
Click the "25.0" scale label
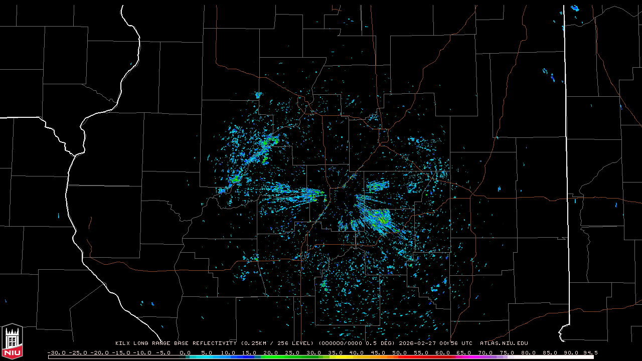293,352
